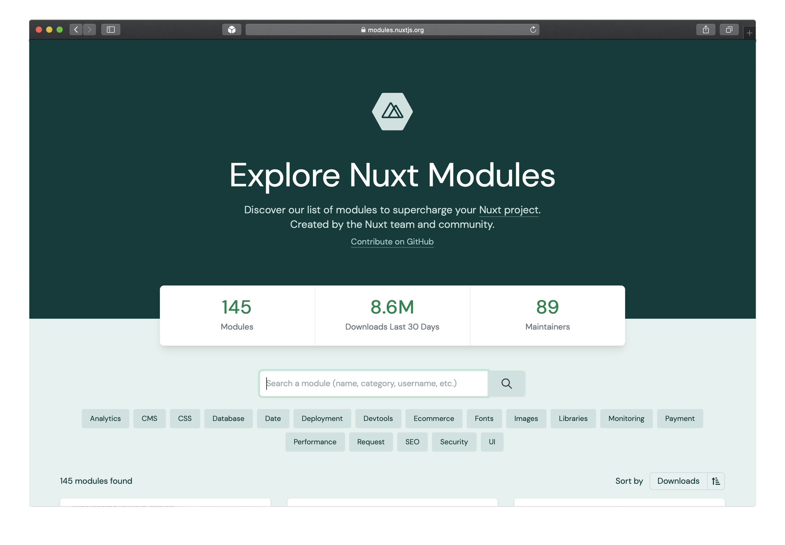The height and width of the screenshot is (545, 785).
Task: Click the magnifier search button
Action: [506, 383]
